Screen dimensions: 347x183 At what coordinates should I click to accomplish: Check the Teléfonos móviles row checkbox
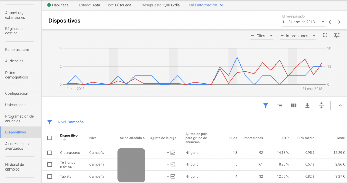[x=49, y=164]
